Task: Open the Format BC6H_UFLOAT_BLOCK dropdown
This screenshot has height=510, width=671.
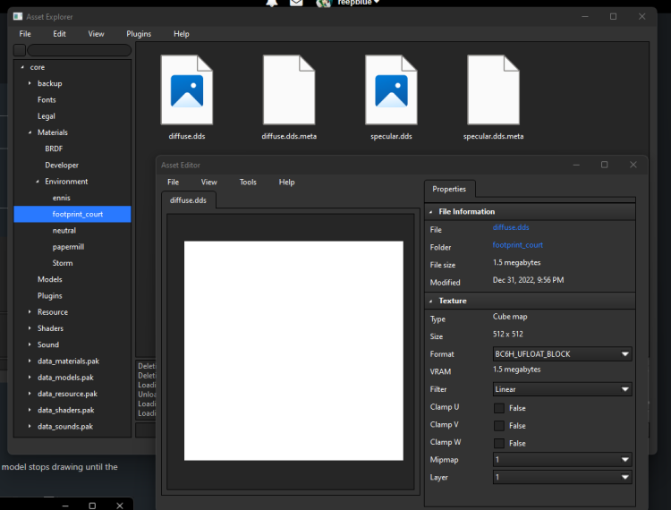Action: pyautogui.click(x=562, y=354)
